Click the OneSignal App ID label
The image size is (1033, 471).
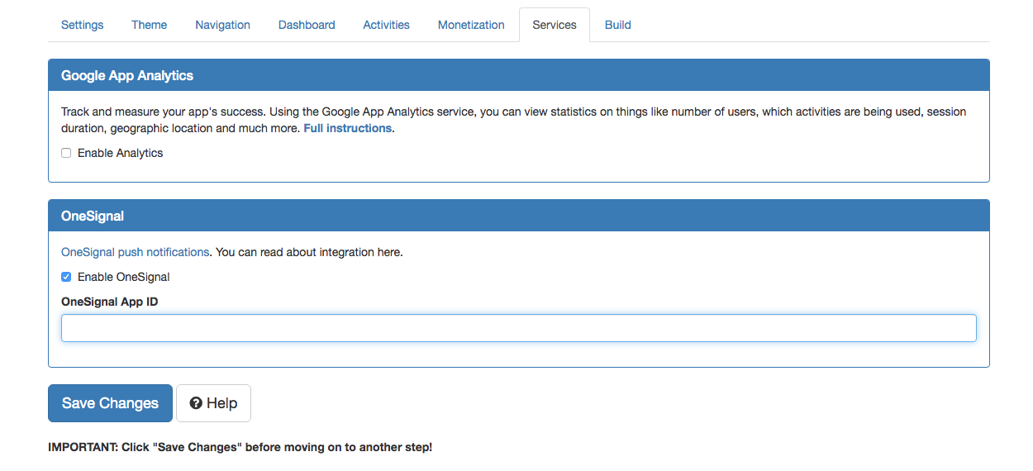point(110,302)
